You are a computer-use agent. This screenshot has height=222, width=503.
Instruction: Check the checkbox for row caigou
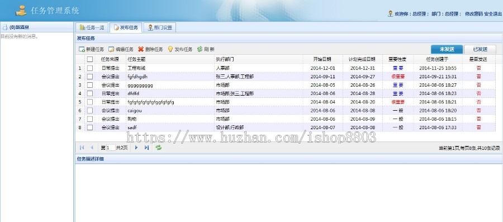(90, 110)
